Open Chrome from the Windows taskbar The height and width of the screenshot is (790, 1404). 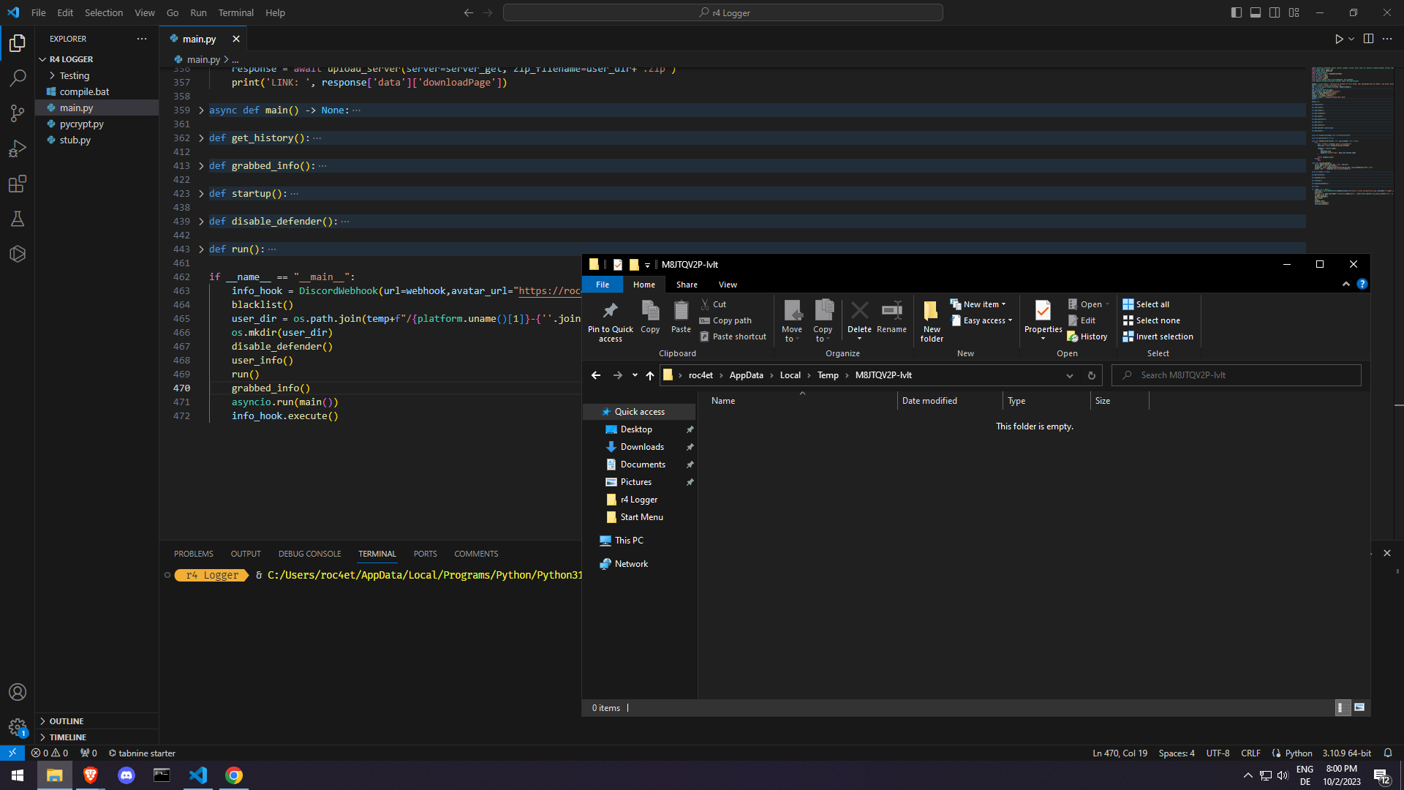pos(234,775)
